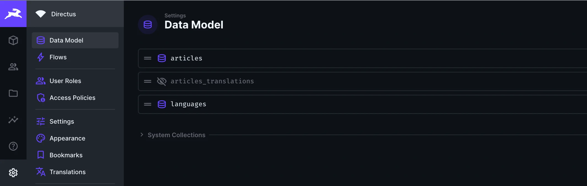Open the User Directory module icon
The width and height of the screenshot is (587, 186).
pyautogui.click(x=13, y=67)
